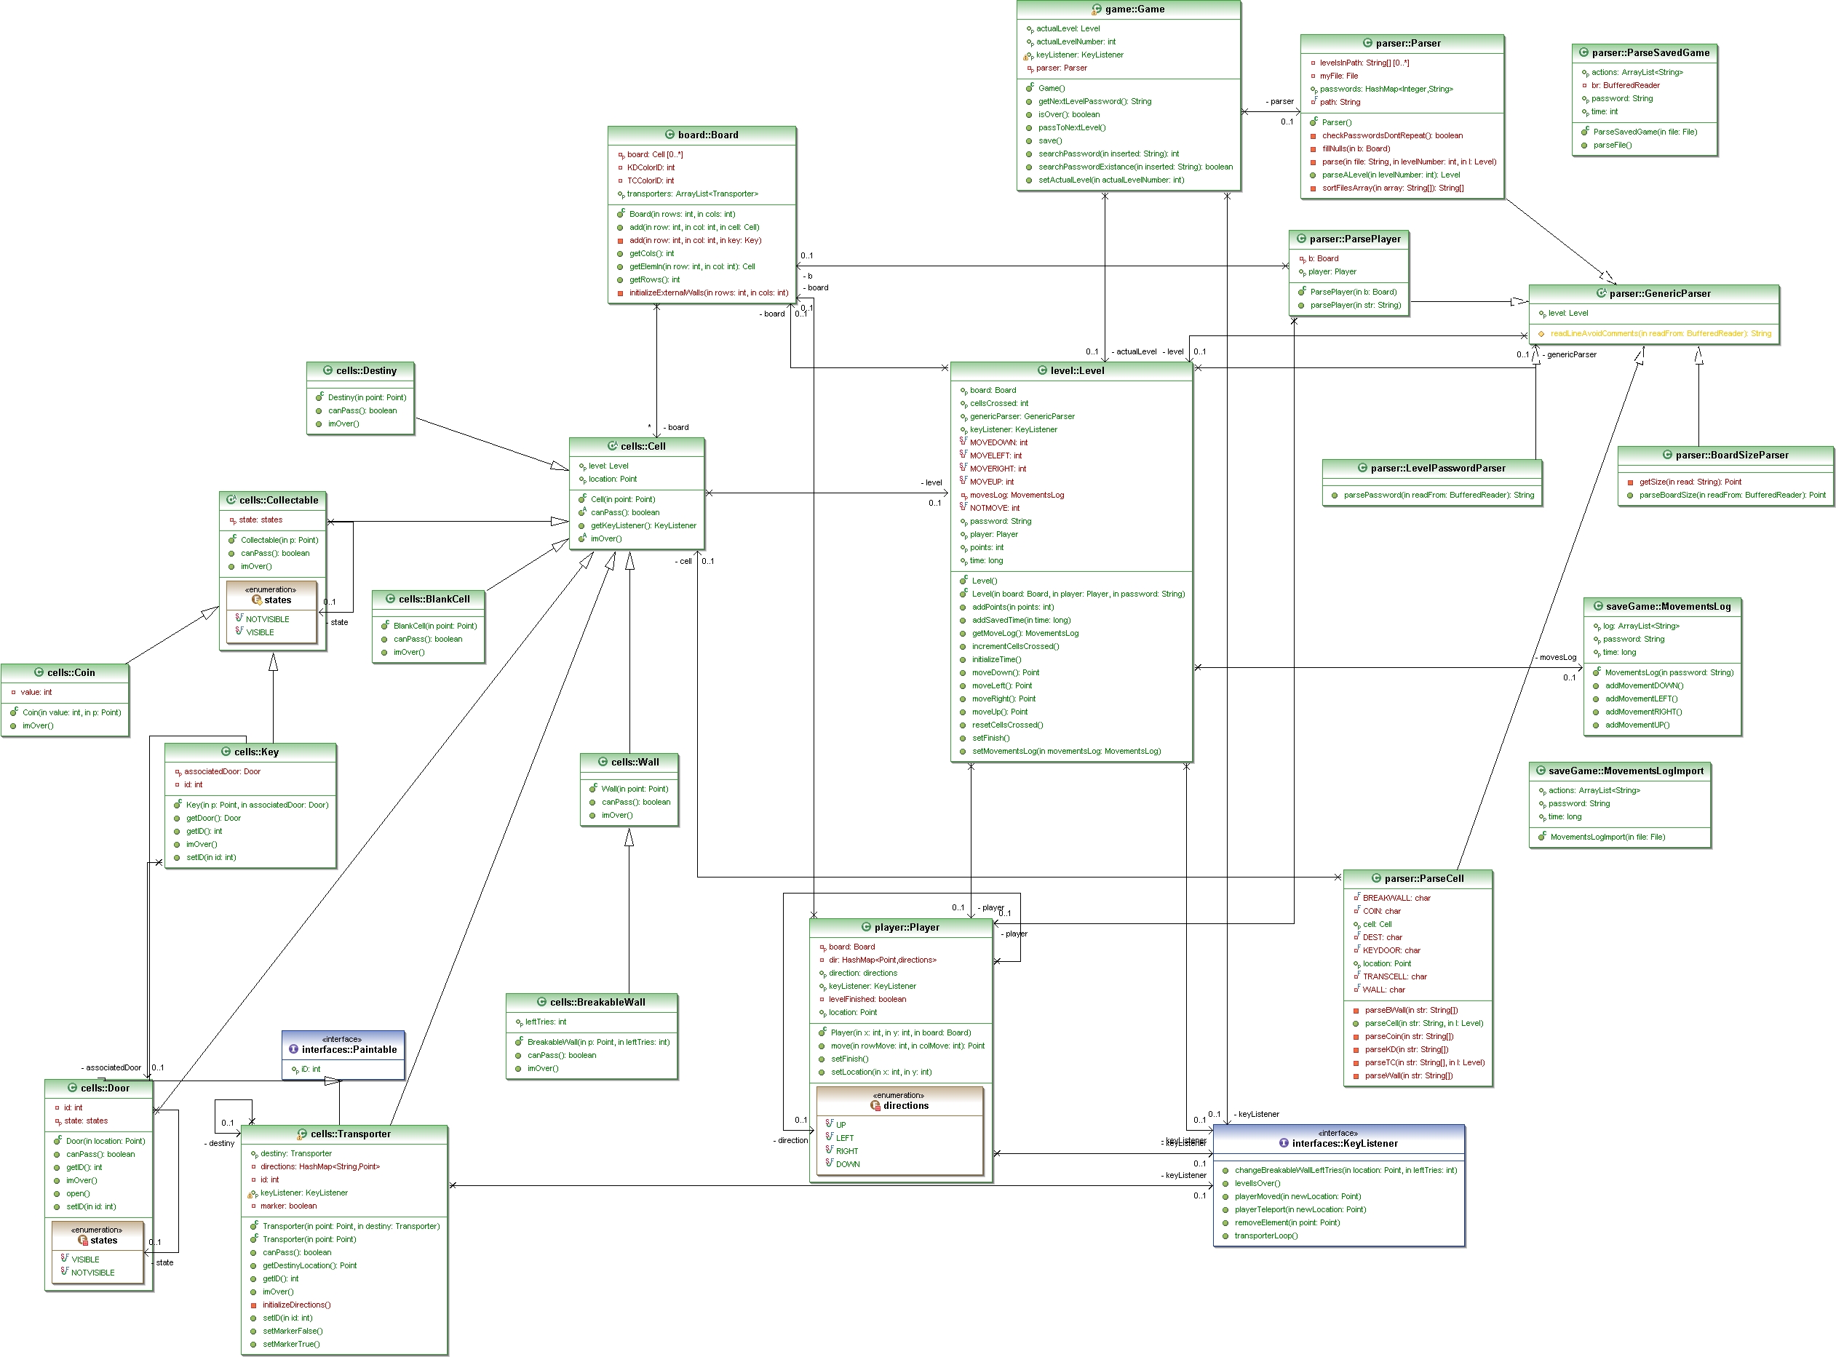Screen dimensions: 1836x1357
Task: Select the "passToNextLevel()" method in Game
Action: point(1072,127)
